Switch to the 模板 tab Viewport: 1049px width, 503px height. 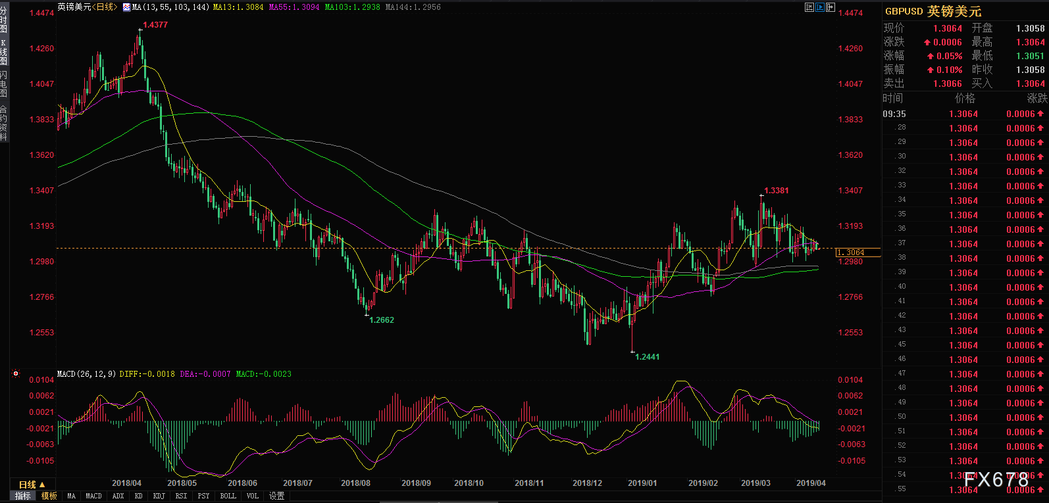tap(49, 496)
